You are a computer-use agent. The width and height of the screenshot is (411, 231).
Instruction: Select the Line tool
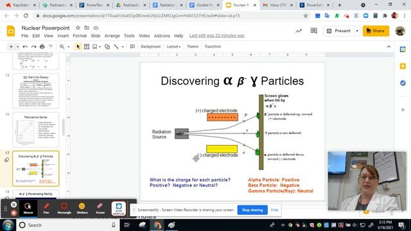coord(116,47)
